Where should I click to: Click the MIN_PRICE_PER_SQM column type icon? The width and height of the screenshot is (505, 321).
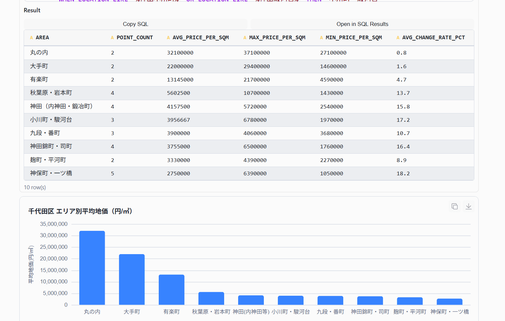click(322, 38)
